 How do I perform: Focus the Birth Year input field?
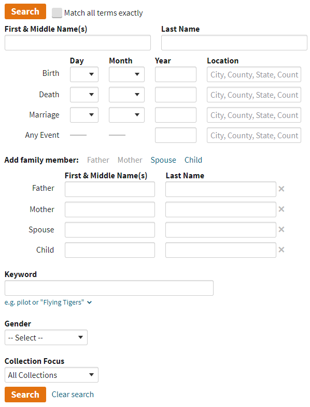pos(176,74)
